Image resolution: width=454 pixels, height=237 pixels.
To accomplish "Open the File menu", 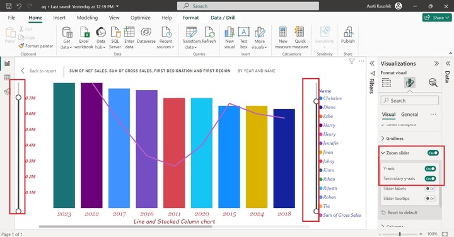I will [x=11, y=18].
